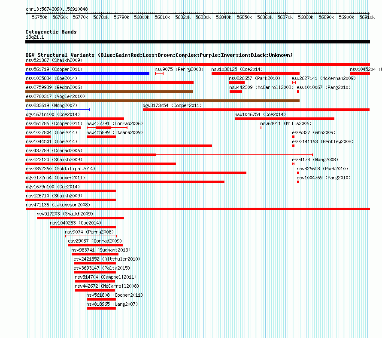Click nsv455899 (Itsara2009) label
382x338 pixels.
coord(115,132)
